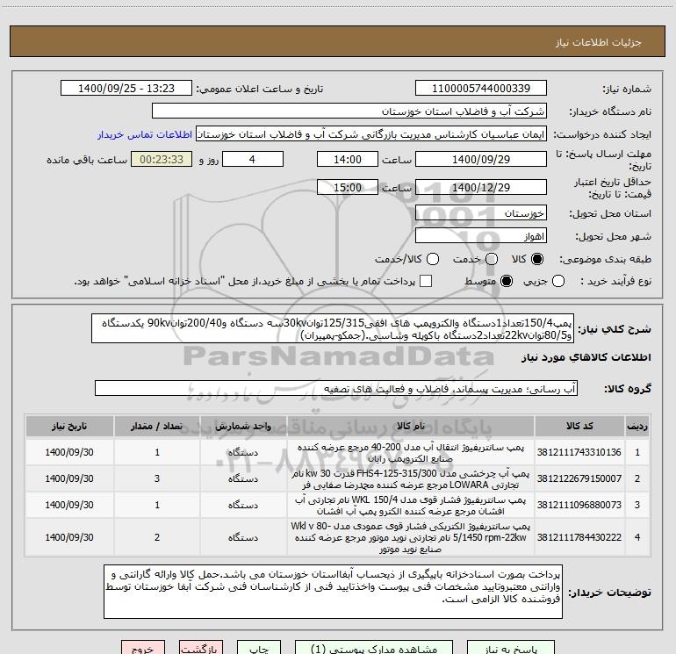Click the requester field ایمان عباسیان
This screenshot has width=676, height=654.
[371, 134]
